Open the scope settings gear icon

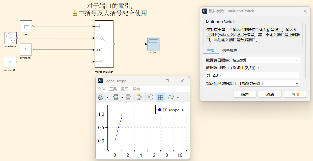pyautogui.click(x=101, y=97)
